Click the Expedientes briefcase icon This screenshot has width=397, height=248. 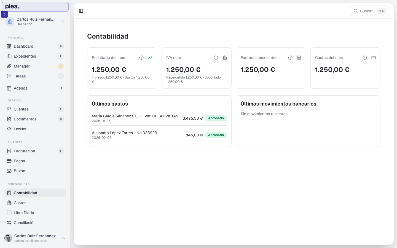[9, 56]
